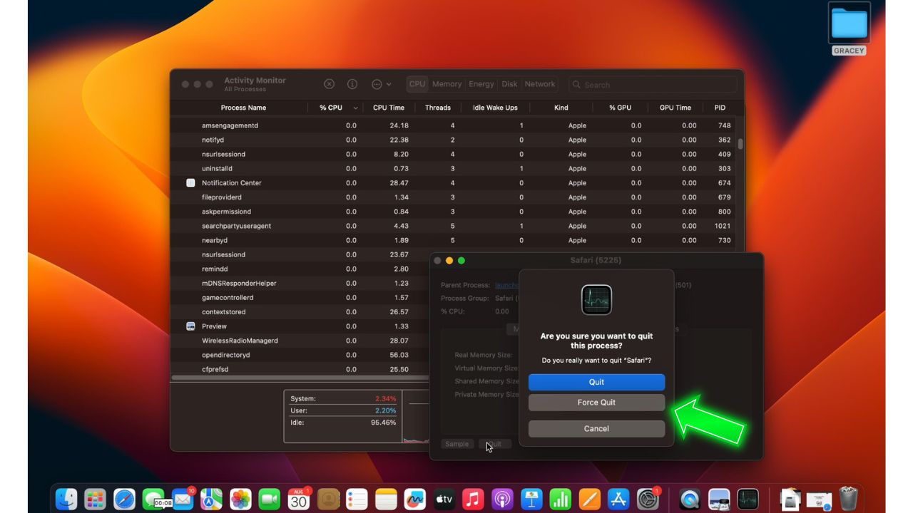
Task: Select the askpermissiond process row
Action: tap(455, 212)
